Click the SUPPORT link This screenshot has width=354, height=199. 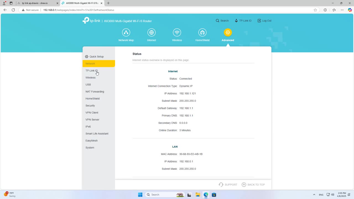[x=228, y=185]
